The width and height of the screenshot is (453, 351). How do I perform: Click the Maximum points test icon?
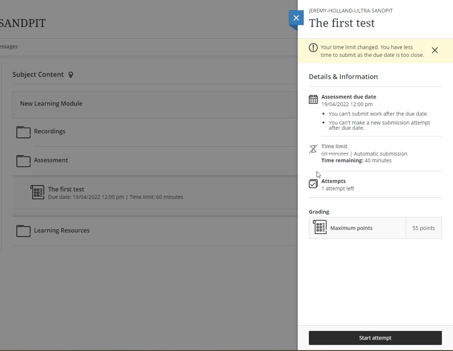[320, 227]
